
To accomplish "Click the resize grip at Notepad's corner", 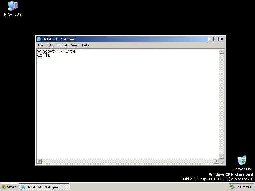I will click(x=222, y=162).
